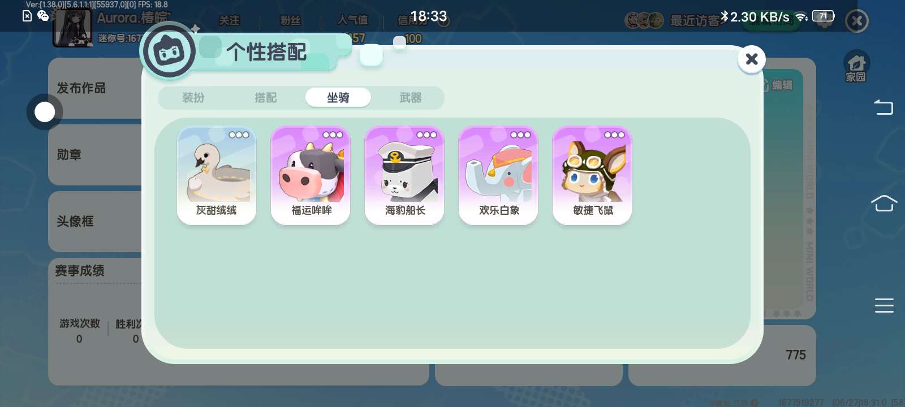Go to 家园 home icon
905x407 pixels.
[x=856, y=67]
